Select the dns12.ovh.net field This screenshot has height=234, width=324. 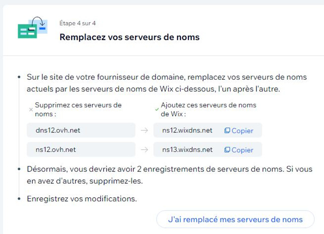coord(81,130)
